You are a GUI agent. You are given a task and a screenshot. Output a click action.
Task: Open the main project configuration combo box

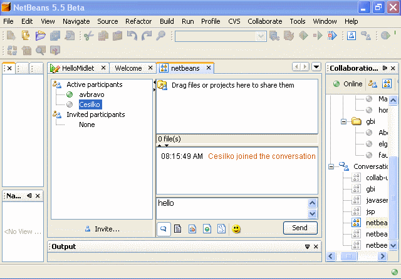click(221, 36)
